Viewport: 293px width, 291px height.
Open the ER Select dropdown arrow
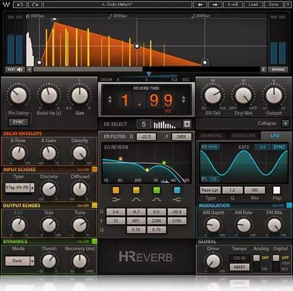click(x=187, y=124)
